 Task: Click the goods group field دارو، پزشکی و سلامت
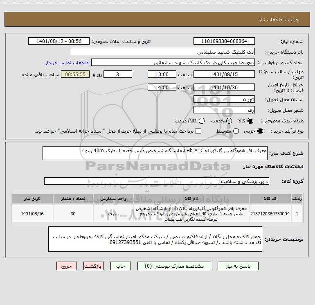157,181
